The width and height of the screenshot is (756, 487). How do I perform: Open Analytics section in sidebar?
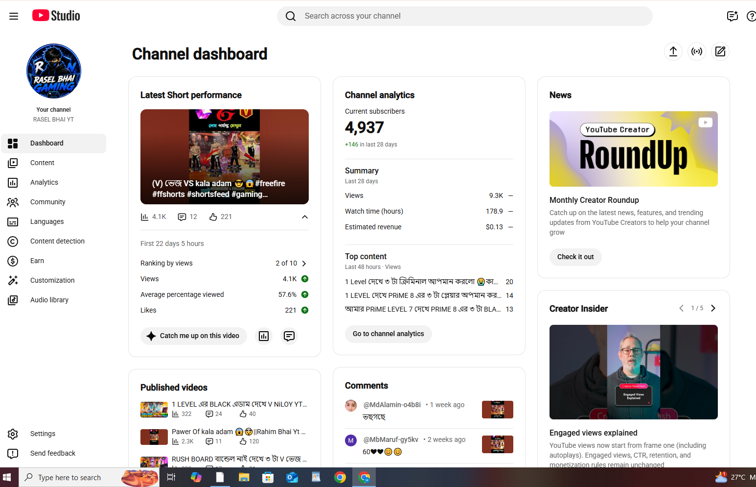pos(54,183)
